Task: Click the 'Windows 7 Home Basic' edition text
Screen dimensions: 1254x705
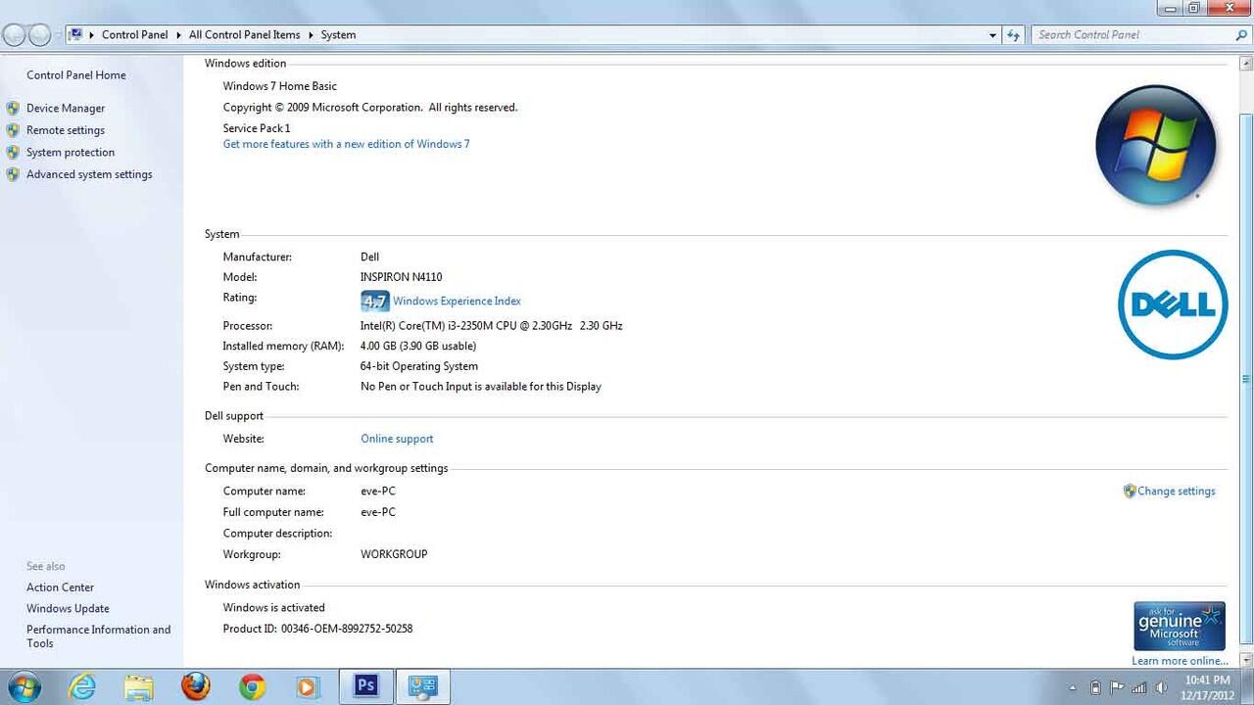Action: [x=279, y=86]
